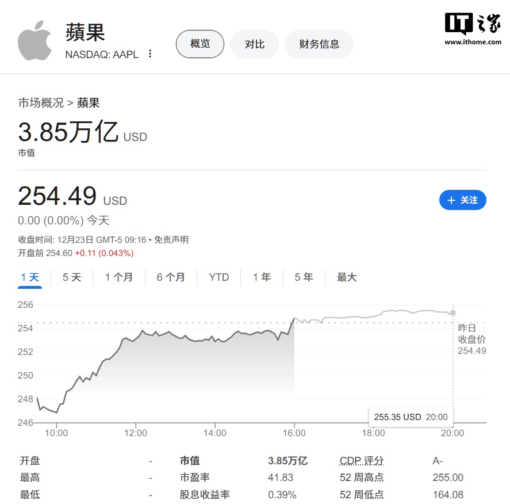Select the 最大 chart range
This screenshot has width=510, height=504.
[347, 277]
